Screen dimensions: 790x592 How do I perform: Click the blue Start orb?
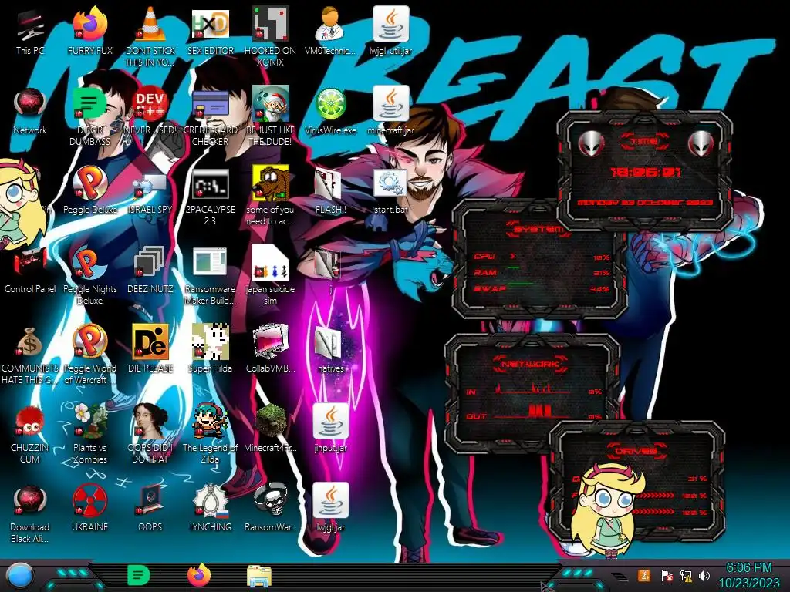click(19, 575)
